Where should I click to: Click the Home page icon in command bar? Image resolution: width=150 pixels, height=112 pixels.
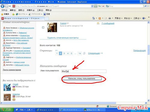pos(94,18)
